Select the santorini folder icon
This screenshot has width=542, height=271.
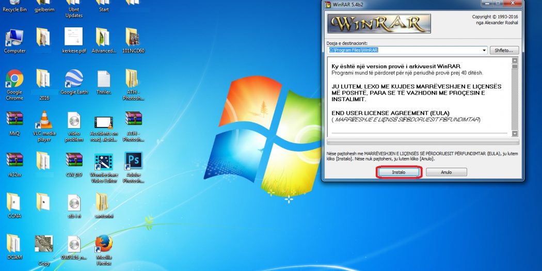pos(104,205)
